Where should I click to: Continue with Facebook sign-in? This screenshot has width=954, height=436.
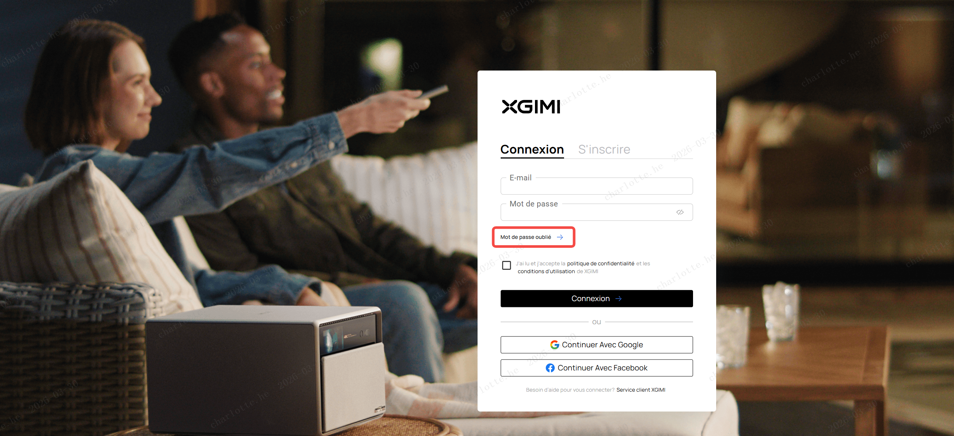(596, 368)
